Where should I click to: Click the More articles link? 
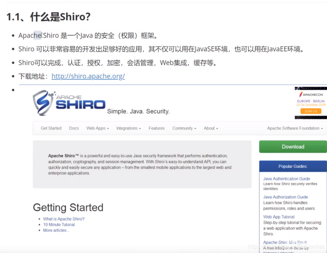[x=56, y=230]
